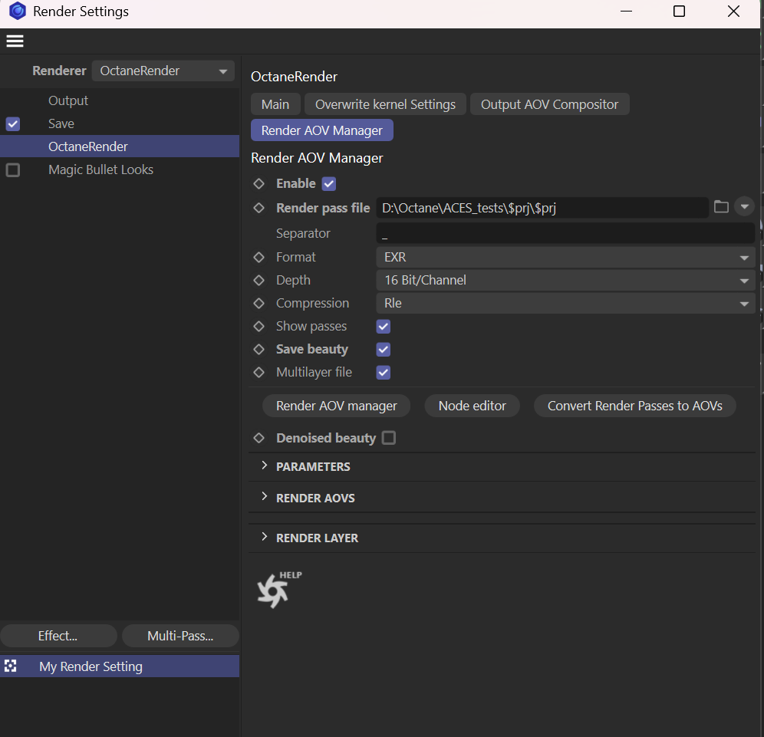The height and width of the screenshot is (737, 764).
Task: Switch to Overwrite kernel Settings tab
Action: point(385,104)
